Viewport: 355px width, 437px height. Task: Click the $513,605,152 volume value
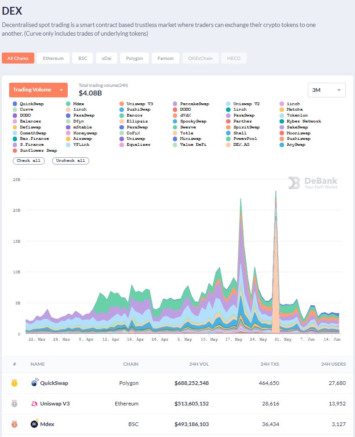click(x=192, y=404)
